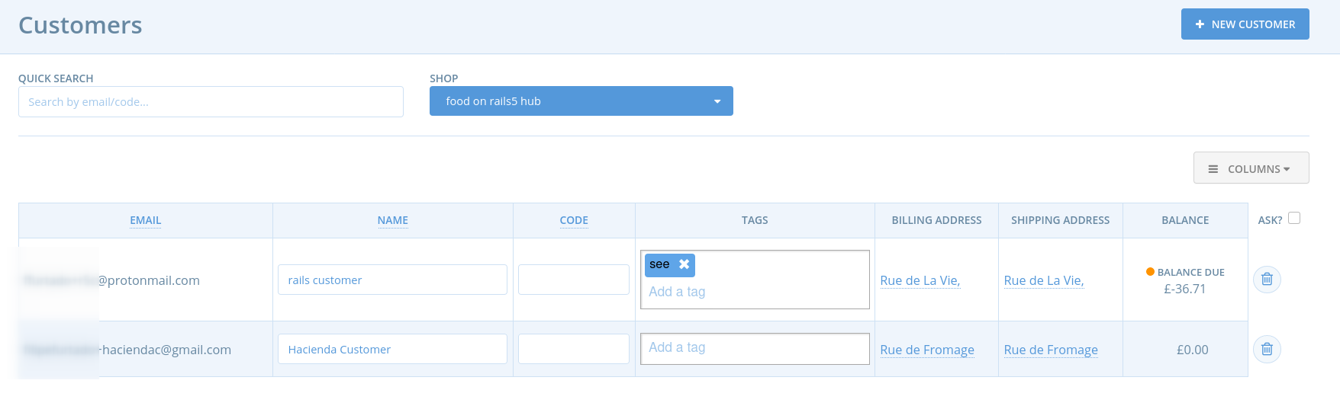Open the 'food on rails5 hub' shop dropdown
Viewport: 1340px width, 406px height.
[581, 101]
